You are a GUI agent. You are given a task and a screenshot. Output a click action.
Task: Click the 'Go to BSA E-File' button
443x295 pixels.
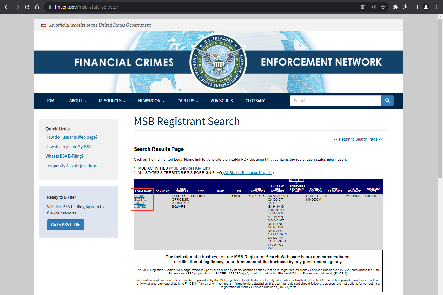(66, 225)
